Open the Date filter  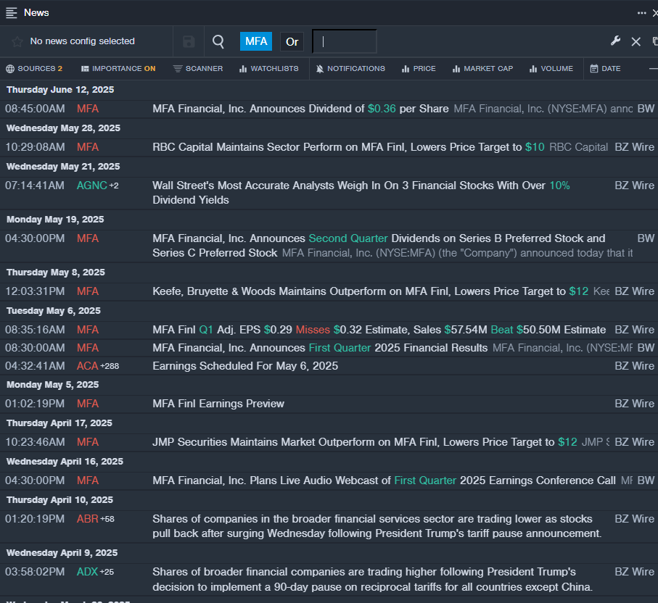point(605,69)
